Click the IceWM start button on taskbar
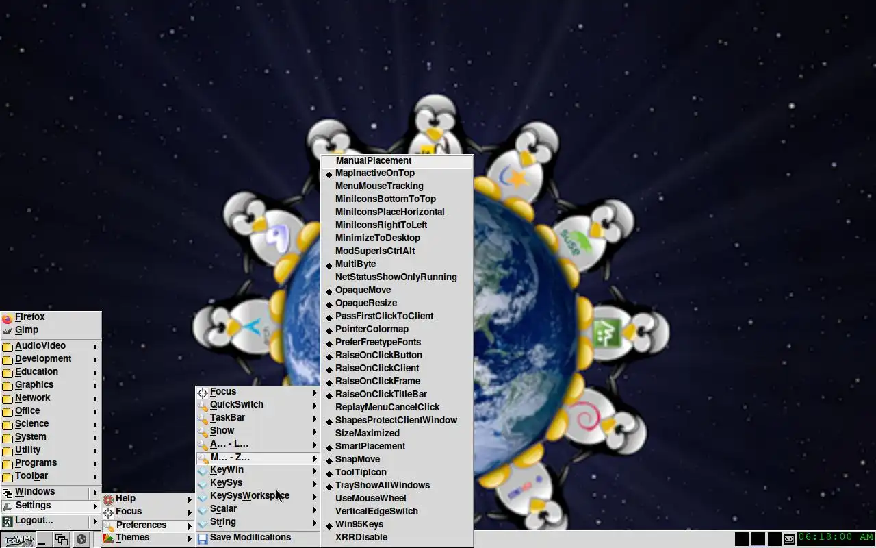The height and width of the screenshot is (548, 876). pos(18,539)
